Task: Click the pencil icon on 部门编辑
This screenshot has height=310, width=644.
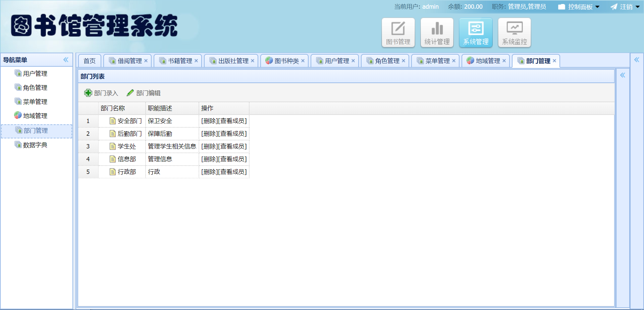Action: click(x=130, y=93)
